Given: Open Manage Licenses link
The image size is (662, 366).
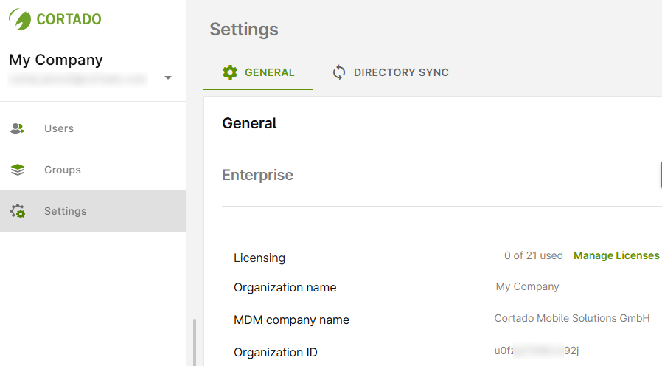Looking at the screenshot, I should [x=616, y=255].
